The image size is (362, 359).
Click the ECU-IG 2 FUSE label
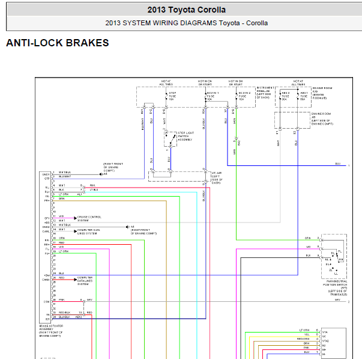(x=244, y=96)
